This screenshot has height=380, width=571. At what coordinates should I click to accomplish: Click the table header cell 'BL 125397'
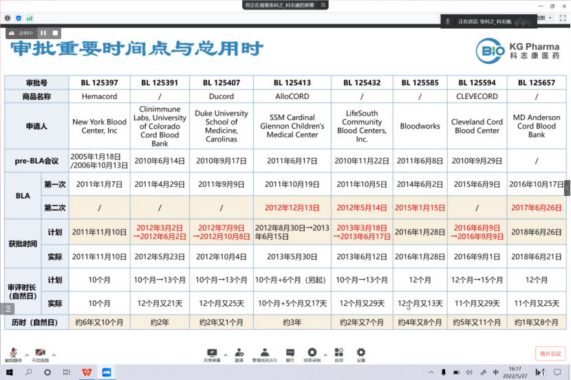point(100,83)
